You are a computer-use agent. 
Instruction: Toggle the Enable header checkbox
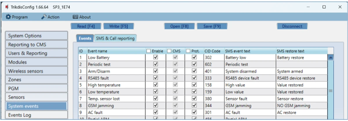[x=149, y=51]
